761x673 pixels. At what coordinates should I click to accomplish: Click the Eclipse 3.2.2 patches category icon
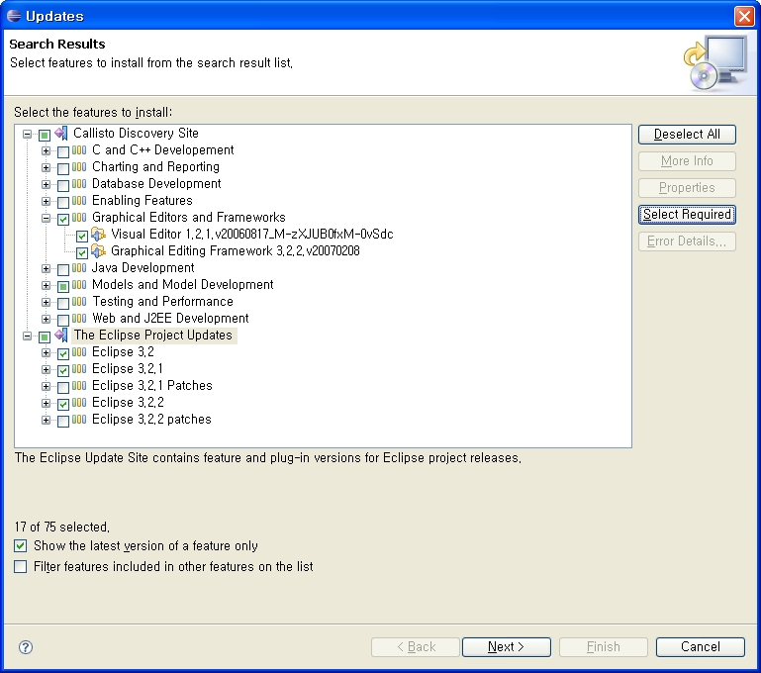coord(79,420)
